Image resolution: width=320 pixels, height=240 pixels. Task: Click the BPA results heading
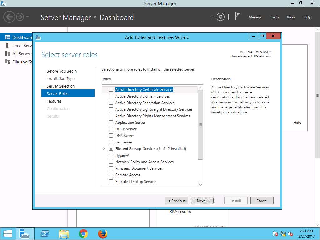180,212
